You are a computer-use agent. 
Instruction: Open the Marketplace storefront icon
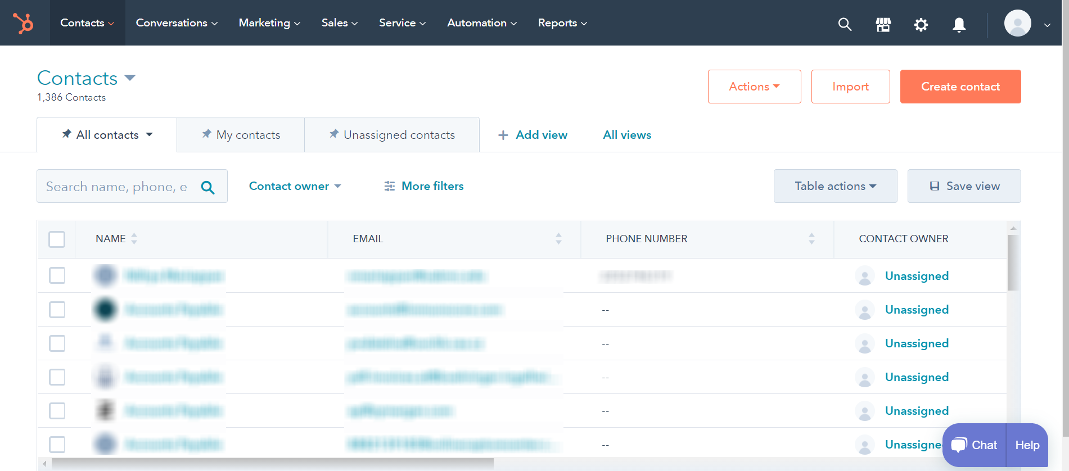pyautogui.click(x=883, y=24)
